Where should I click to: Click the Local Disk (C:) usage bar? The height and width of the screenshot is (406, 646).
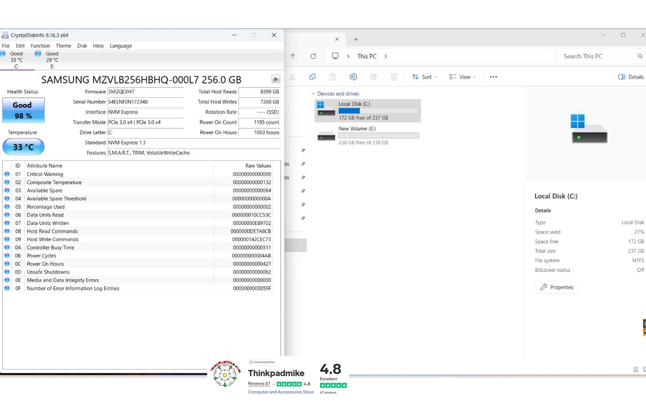378,111
